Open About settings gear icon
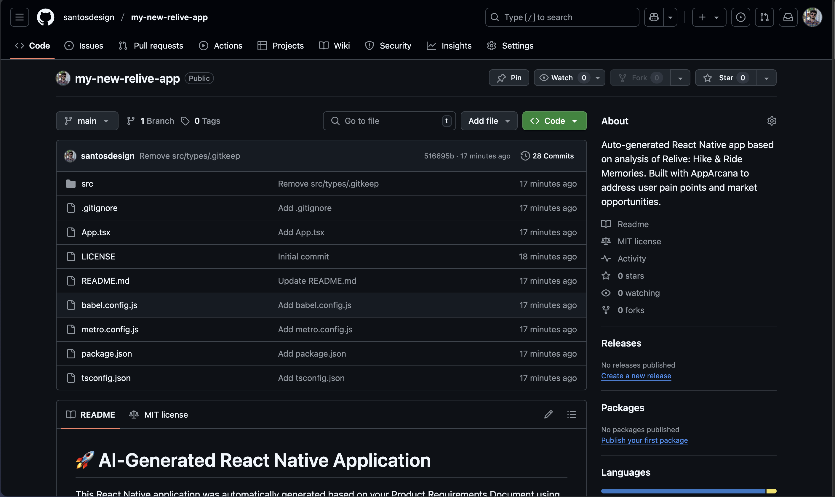835x497 pixels. (x=771, y=121)
